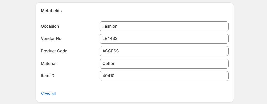Click the Metafields section heading

(x=51, y=11)
